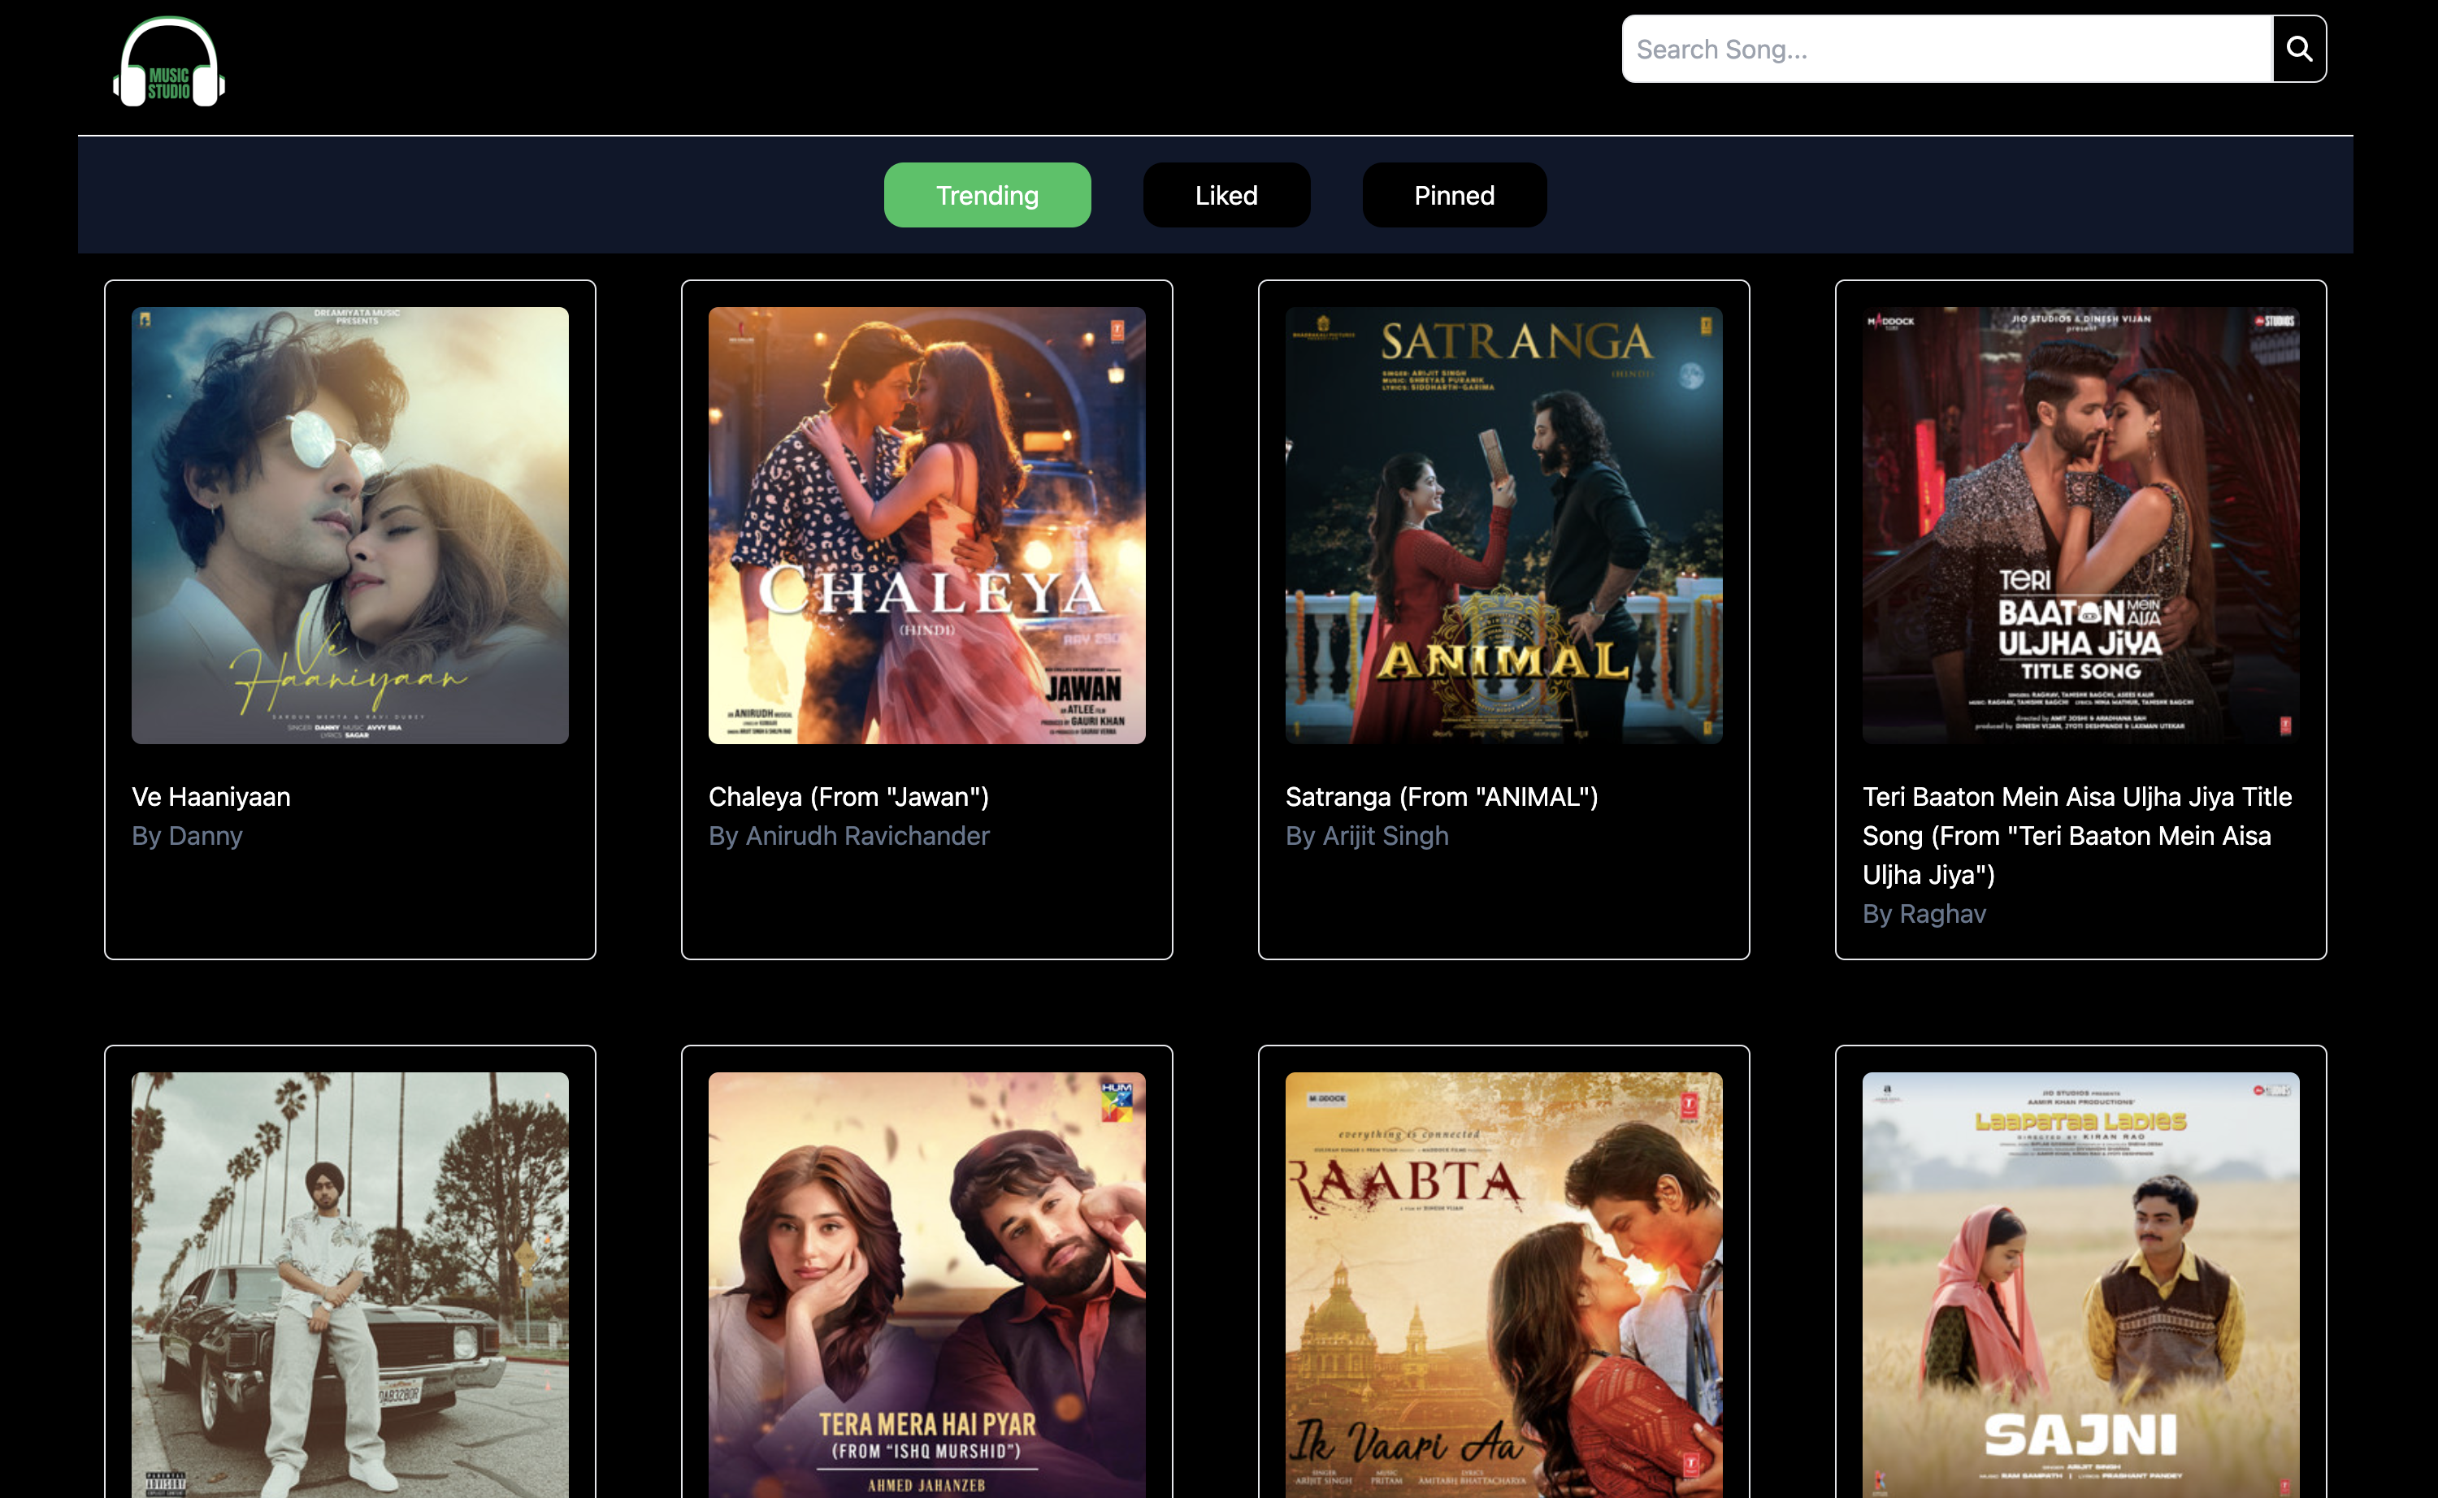This screenshot has width=2438, height=1498.
Task: Open the Chaleya Jawan album artwork
Action: 926,525
